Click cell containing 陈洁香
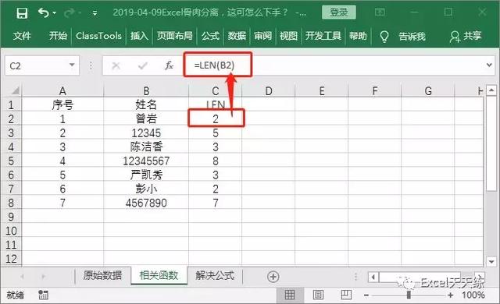The width and height of the screenshot is (500, 304). 146,147
